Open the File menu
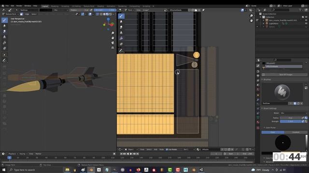This screenshot has height=173, width=309. 7,6
